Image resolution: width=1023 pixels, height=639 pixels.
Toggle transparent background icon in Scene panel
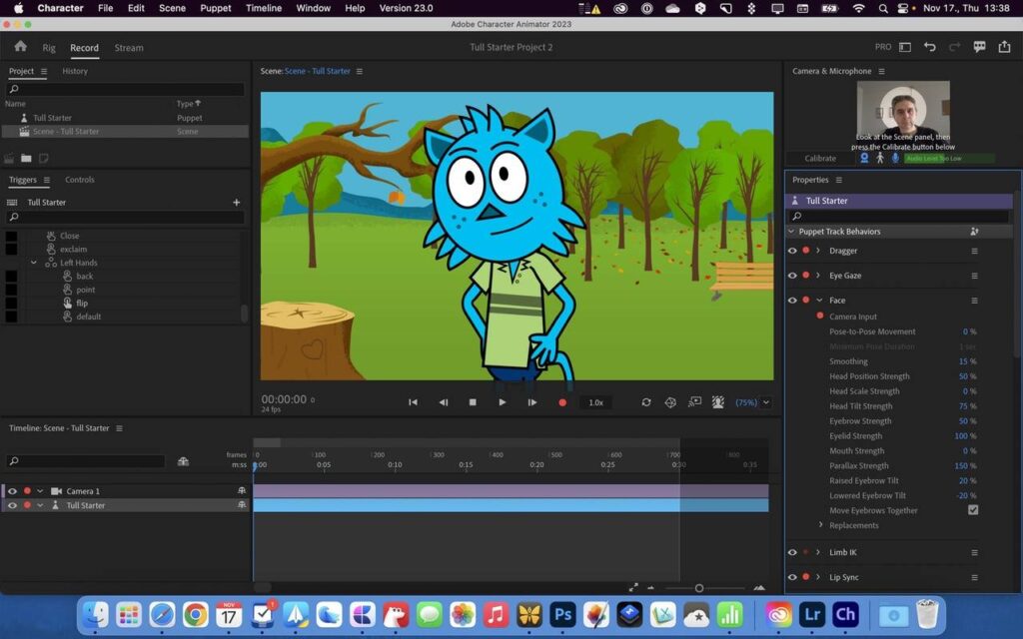point(718,402)
